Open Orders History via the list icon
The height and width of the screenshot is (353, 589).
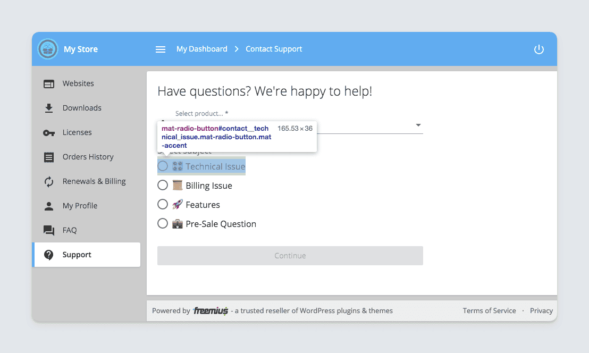pos(48,156)
